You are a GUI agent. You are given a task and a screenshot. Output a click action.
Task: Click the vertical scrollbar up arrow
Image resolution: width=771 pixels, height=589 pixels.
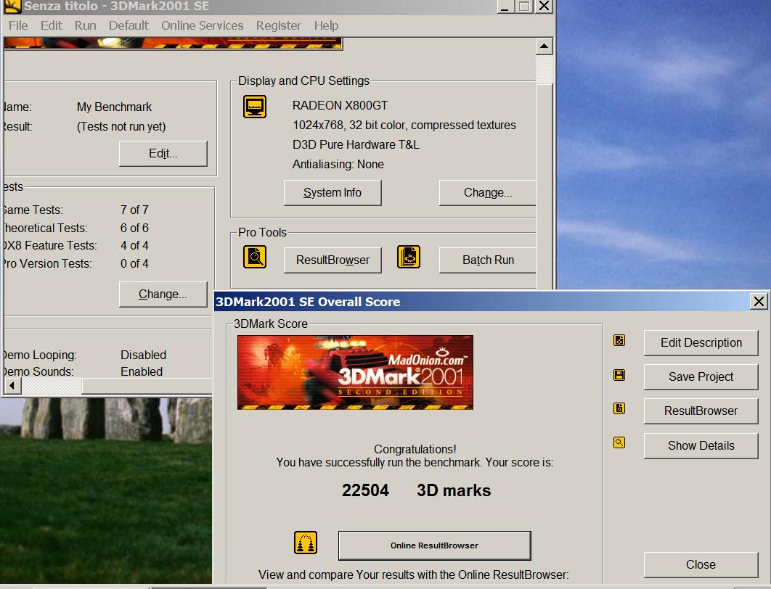544,46
